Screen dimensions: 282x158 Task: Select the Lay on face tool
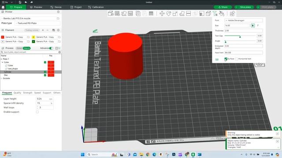coord(182,14)
